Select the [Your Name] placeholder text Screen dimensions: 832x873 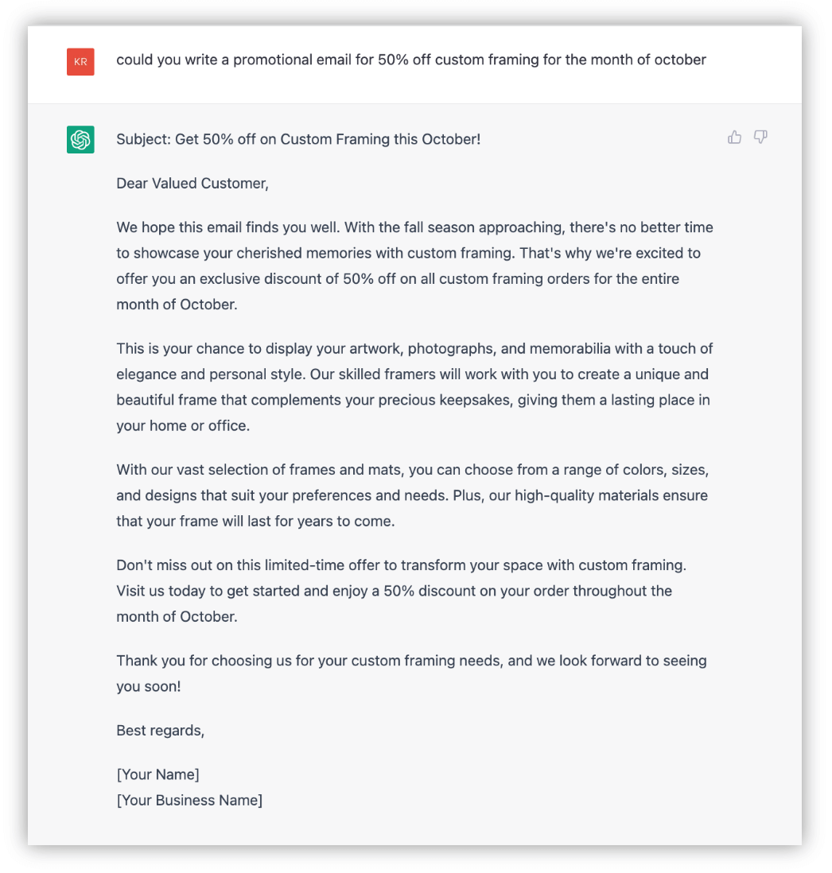tap(157, 774)
